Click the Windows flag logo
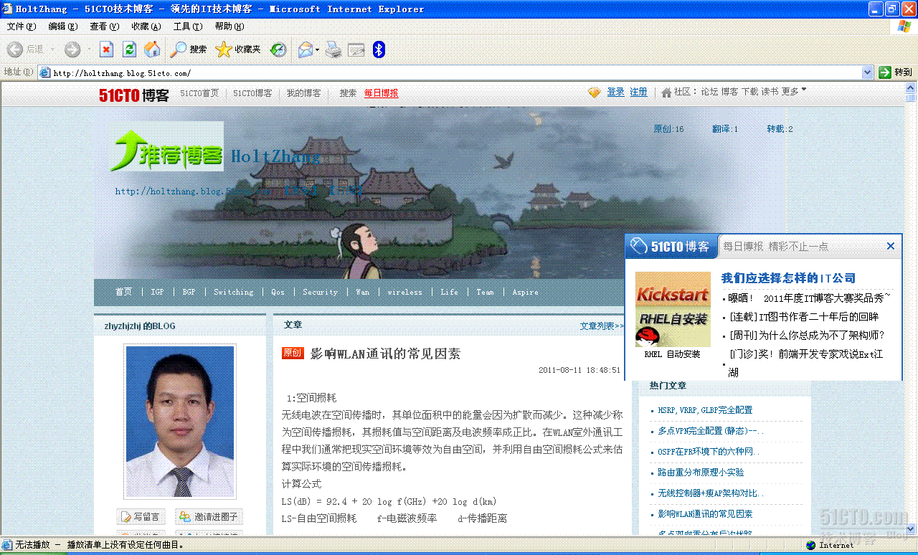Viewport: 918px width, 555px height. point(904,27)
